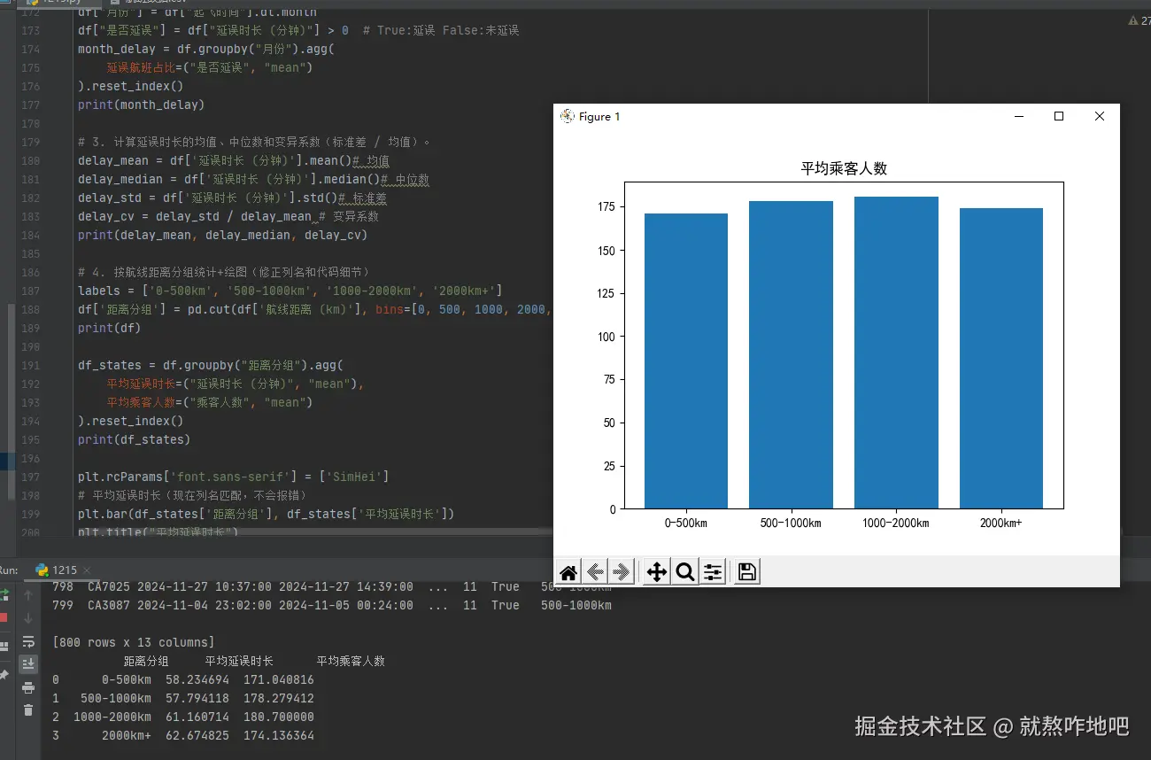This screenshot has width=1151, height=760.
Task: Pin the Run tab with the pin icon
Action: [4, 675]
